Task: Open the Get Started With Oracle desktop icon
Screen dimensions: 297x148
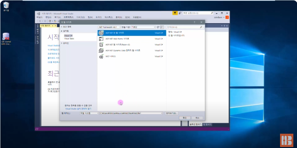Action: [6, 39]
